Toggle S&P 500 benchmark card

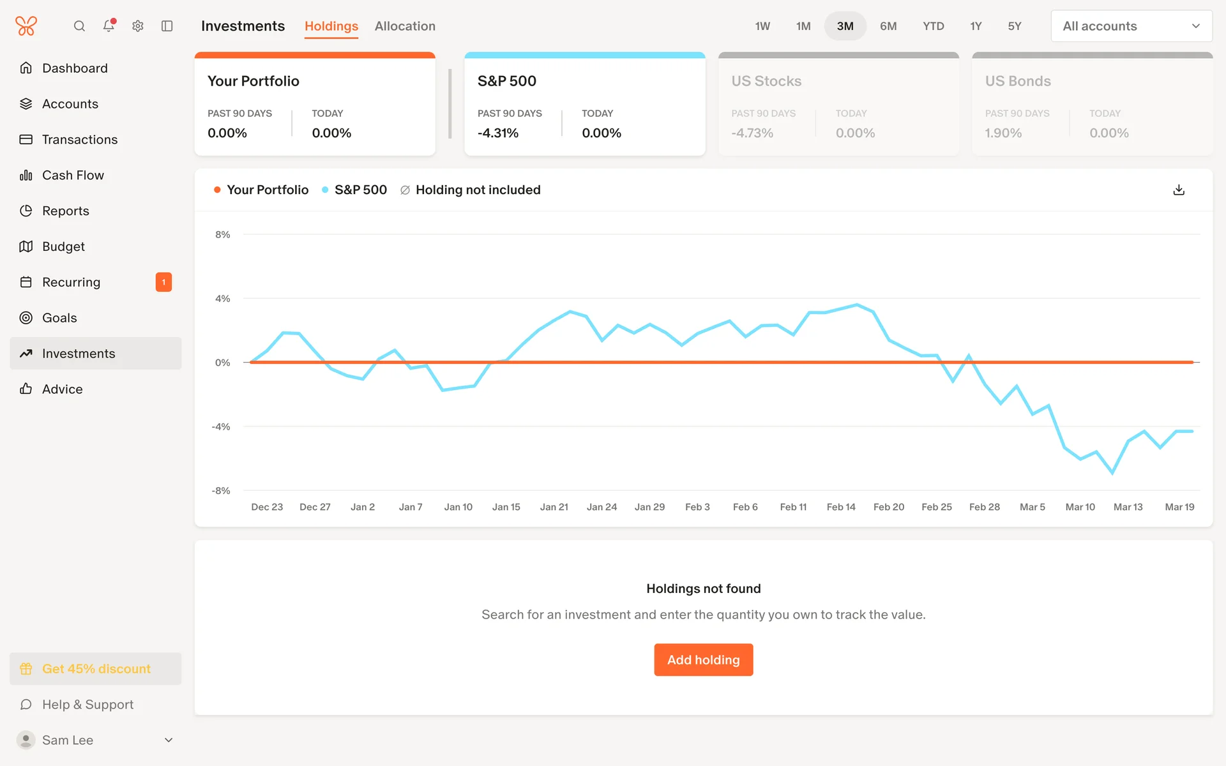584,105
